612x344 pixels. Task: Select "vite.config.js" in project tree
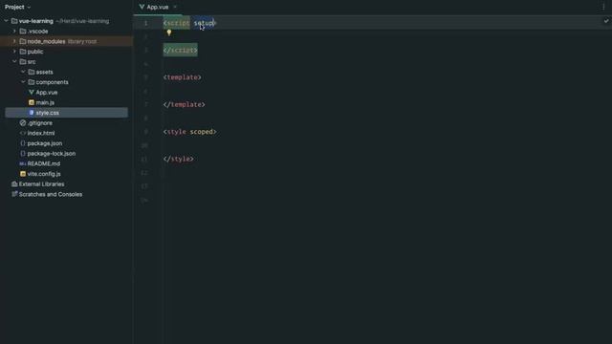point(44,174)
